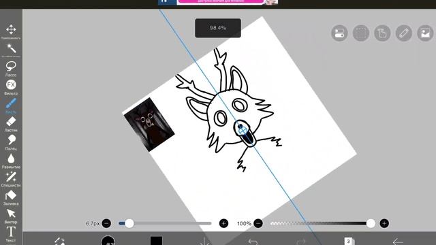Pick the Вектор arrow tool

[x=11, y=216]
